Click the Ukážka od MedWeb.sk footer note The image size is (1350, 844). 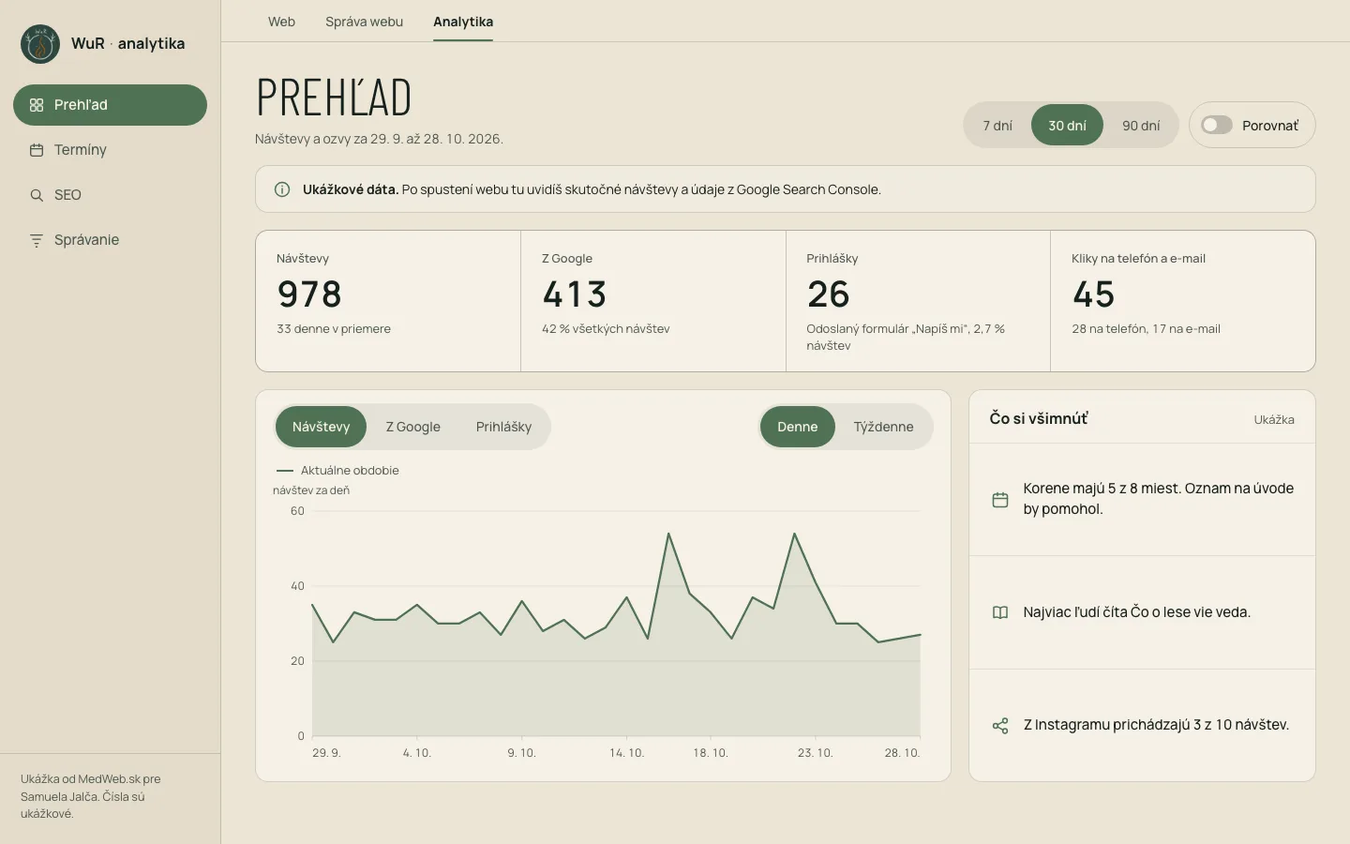click(x=91, y=796)
